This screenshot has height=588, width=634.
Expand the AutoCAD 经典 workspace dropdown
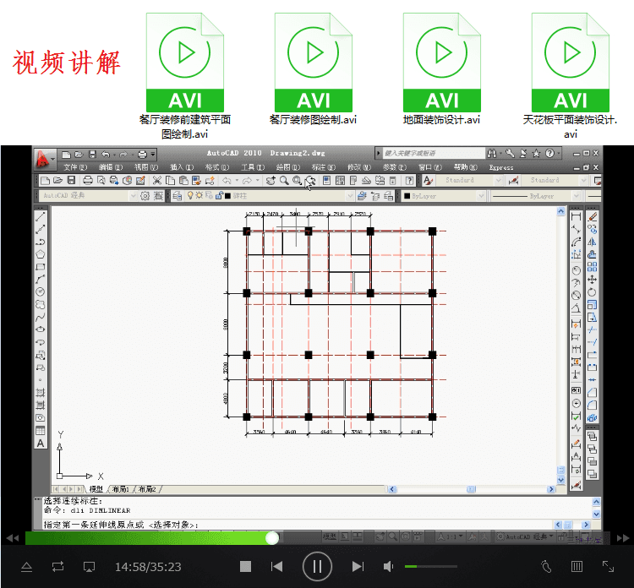[133, 196]
